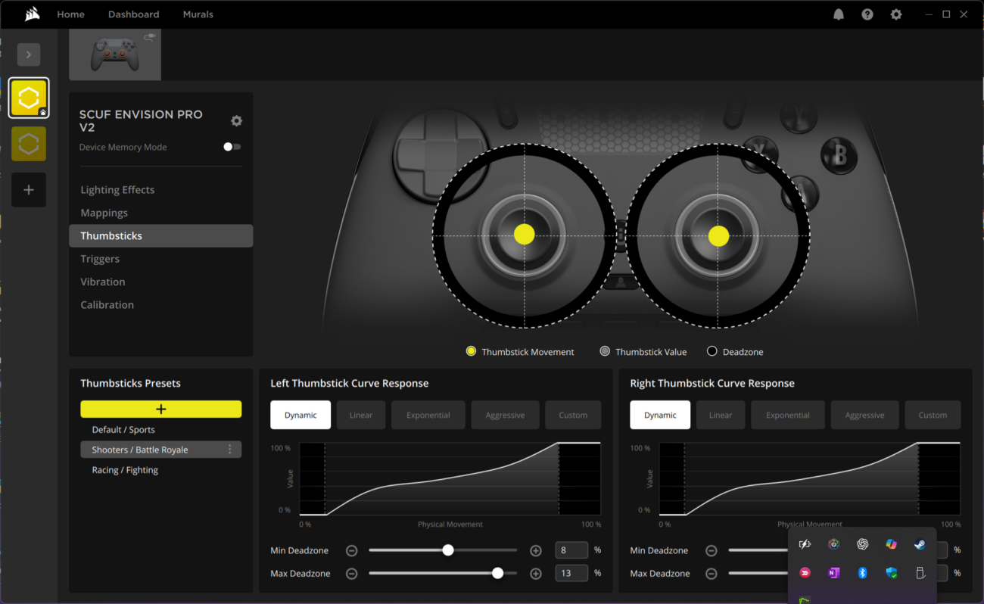
Task: Open the notifications bell icon
Action: pos(839,14)
